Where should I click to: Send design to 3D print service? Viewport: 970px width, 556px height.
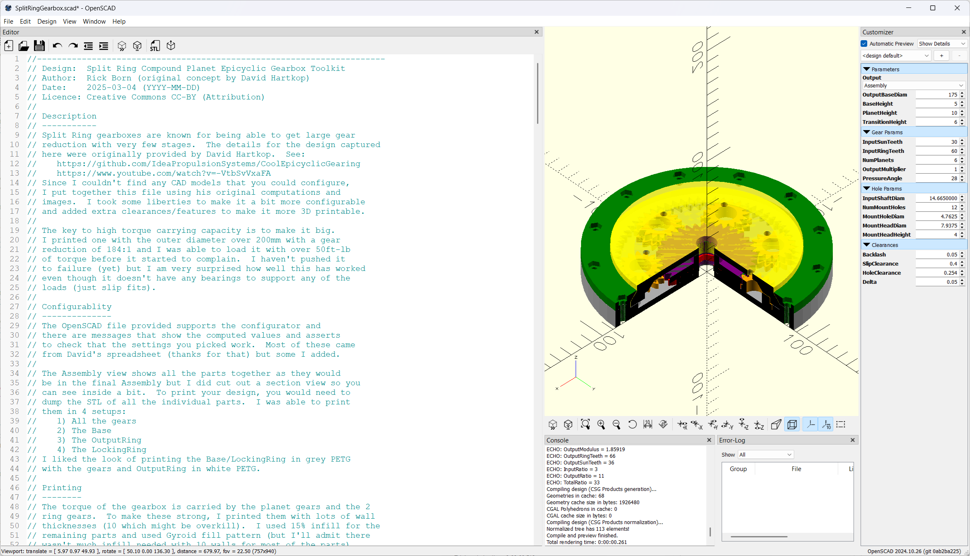171,46
